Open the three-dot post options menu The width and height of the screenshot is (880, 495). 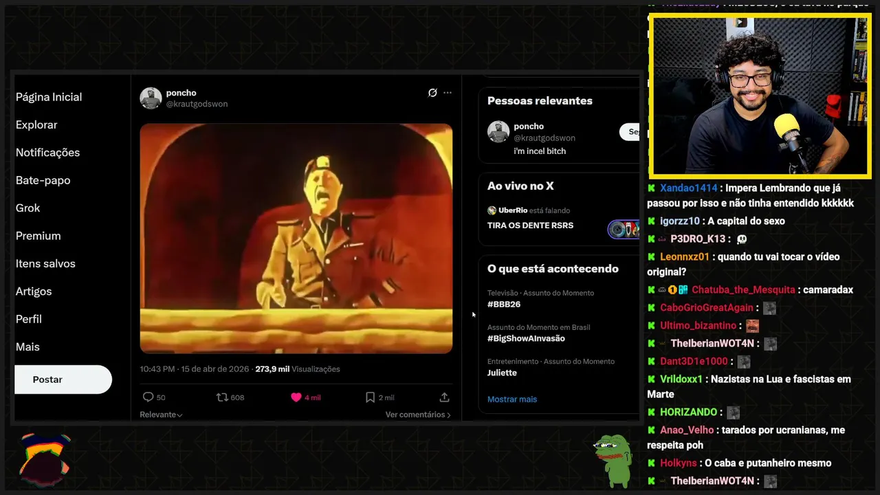tap(448, 93)
